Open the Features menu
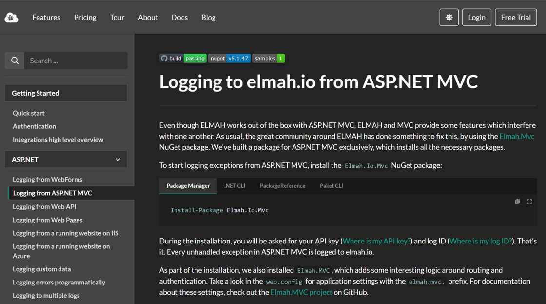546x304 pixels. (x=46, y=18)
